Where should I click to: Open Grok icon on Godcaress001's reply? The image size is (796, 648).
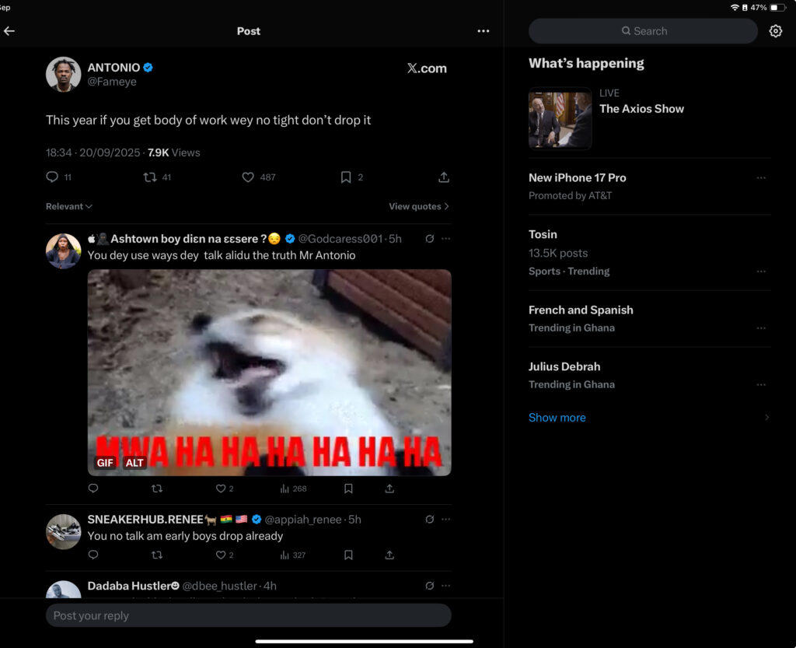pos(430,239)
